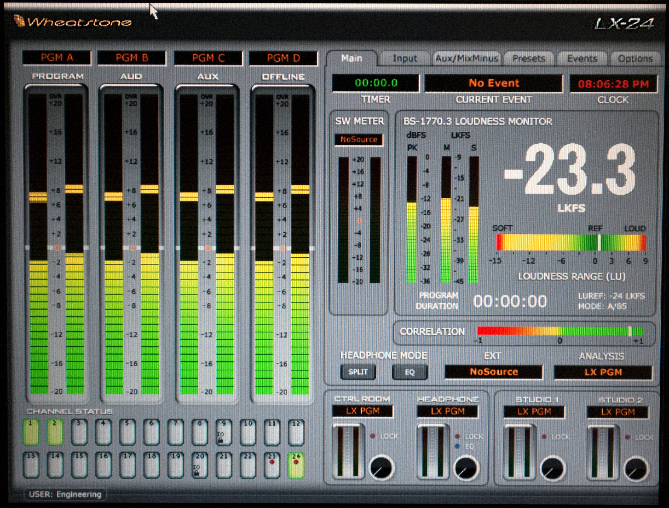Select locked channel status 20
Screen dimensions: 669x508
coord(200,465)
